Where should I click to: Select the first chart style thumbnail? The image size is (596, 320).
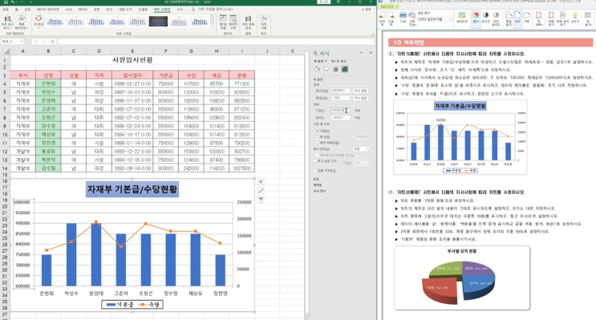pos(55,22)
